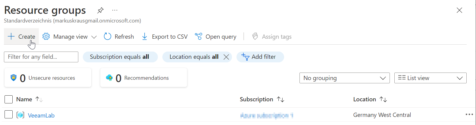
Task: Open the Manage view dropdown
Action: pos(70,37)
